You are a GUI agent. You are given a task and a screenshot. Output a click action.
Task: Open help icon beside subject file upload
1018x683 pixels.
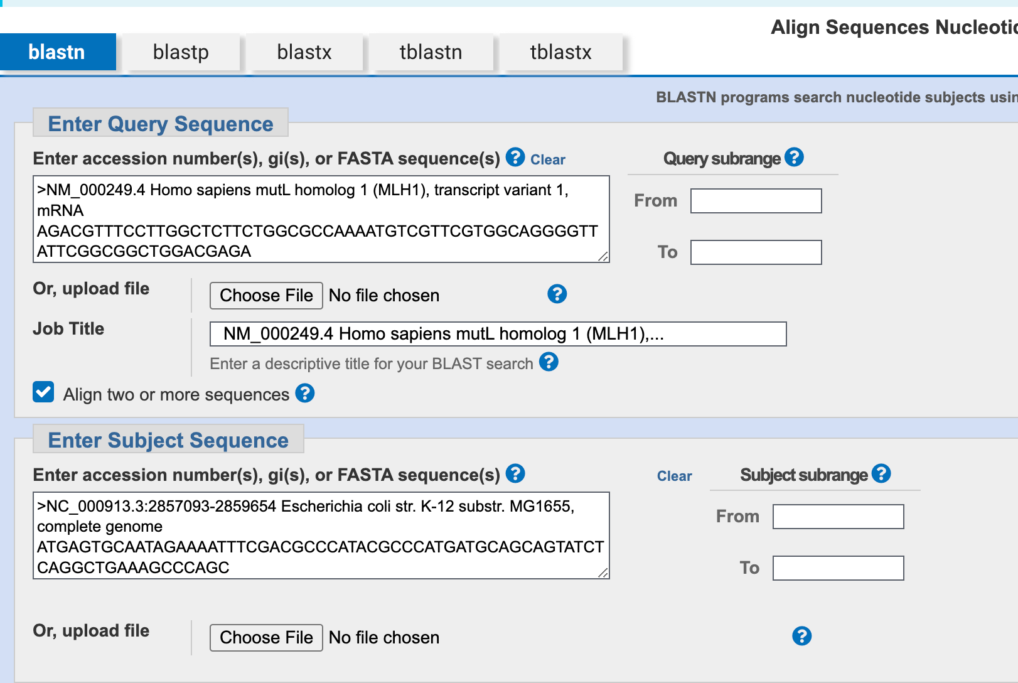coord(801,636)
